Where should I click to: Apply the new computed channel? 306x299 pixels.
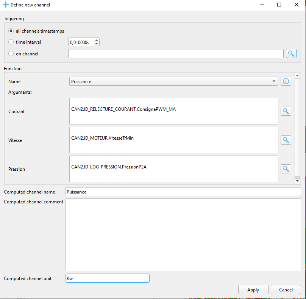pyautogui.click(x=253, y=290)
